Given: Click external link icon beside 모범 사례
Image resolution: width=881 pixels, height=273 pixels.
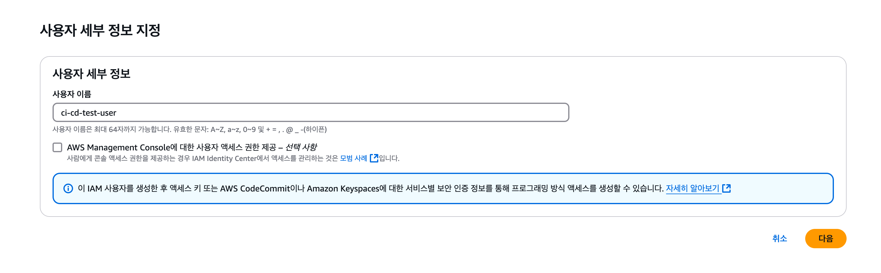Looking at the screenshot, I should click(x=374, y=158).
